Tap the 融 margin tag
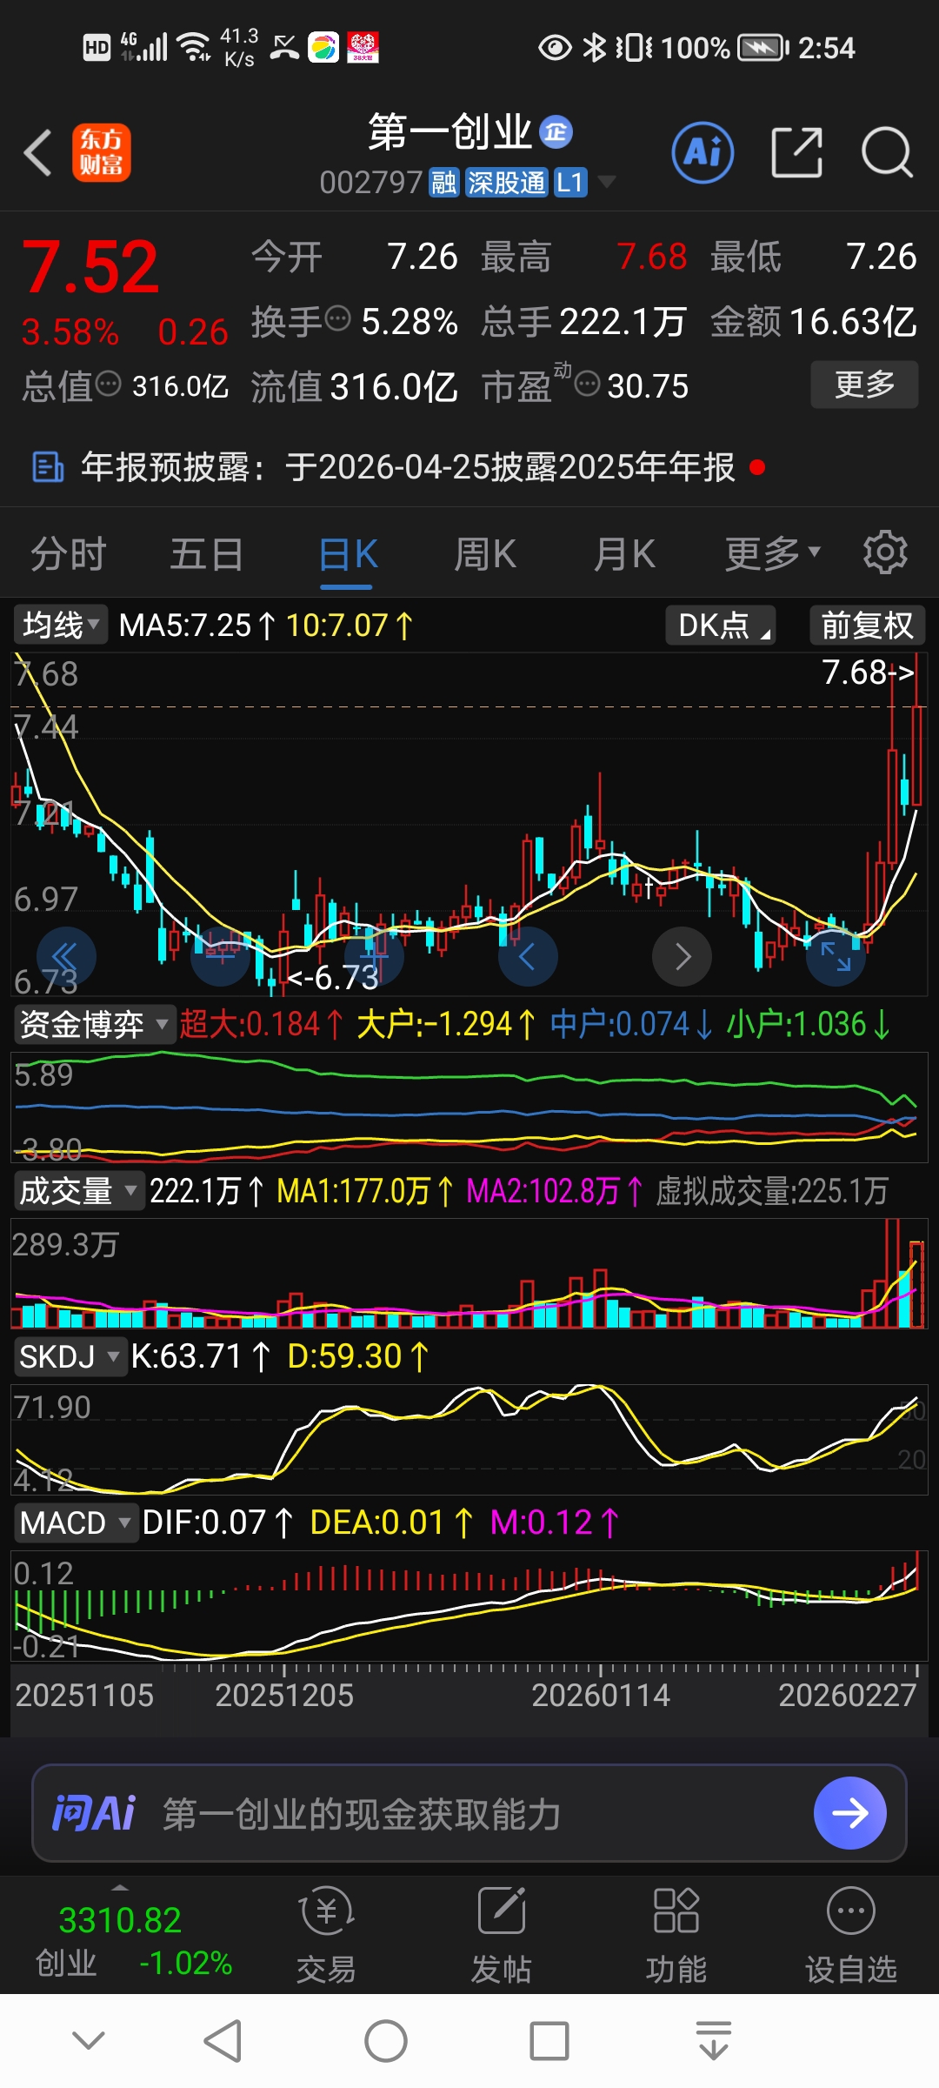This screenshot has height=2088, width=939. click(x=443, y=183)
